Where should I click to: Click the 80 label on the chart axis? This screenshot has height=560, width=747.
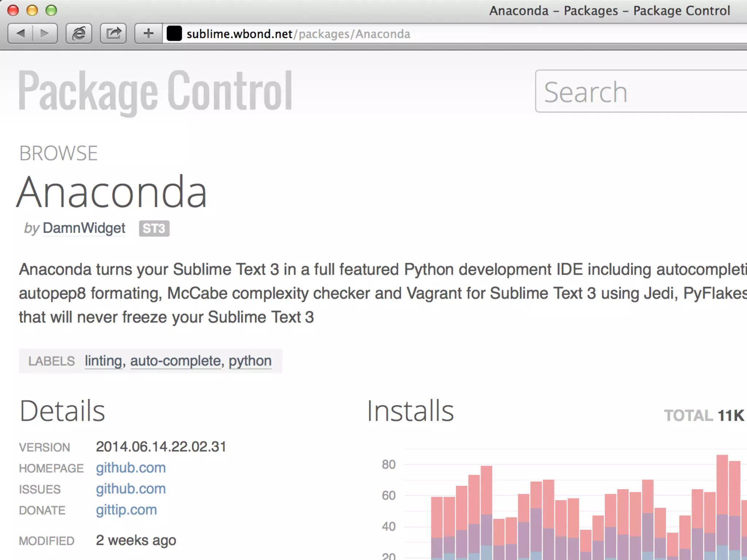(389, 464)
